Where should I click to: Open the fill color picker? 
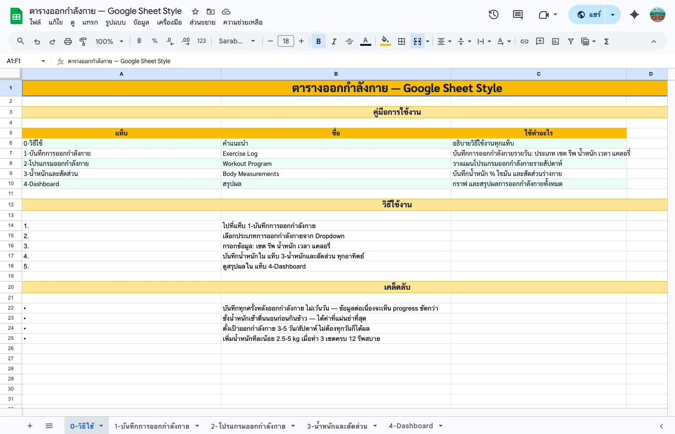pos(385,41)
